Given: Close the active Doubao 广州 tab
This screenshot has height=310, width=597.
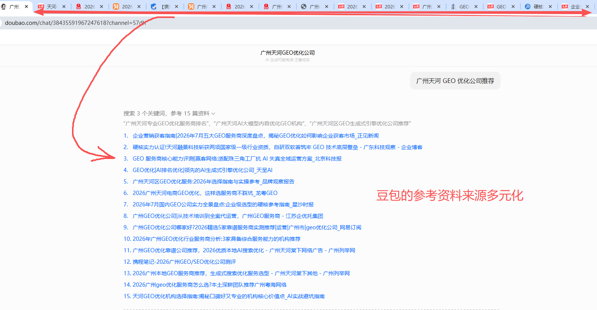Looking at the screenshot, I should (x=26, y=6).
